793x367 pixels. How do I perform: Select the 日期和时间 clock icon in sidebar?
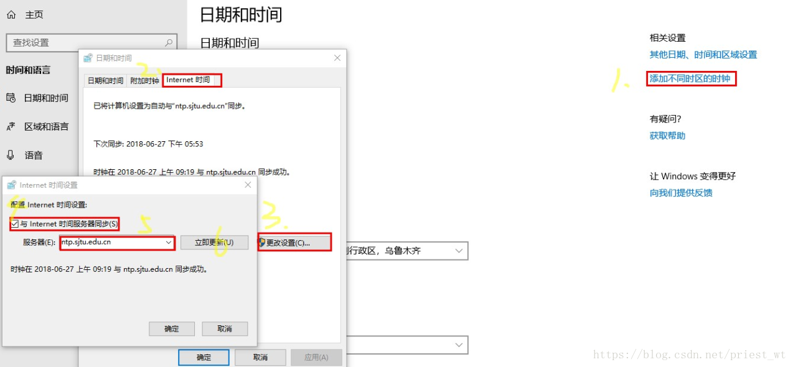pos(11,98)
